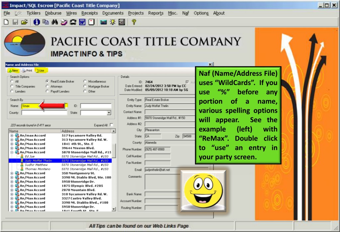The width and height of the screenshot is (340, 232).
Task: Open the Receipts menu
Action: point(90,13)
